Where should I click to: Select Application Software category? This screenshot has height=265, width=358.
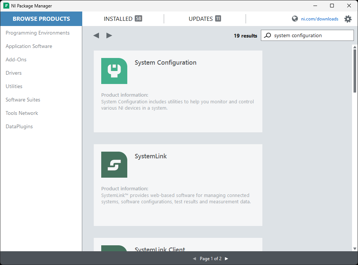pyautogui.click(x=29, y=46)
